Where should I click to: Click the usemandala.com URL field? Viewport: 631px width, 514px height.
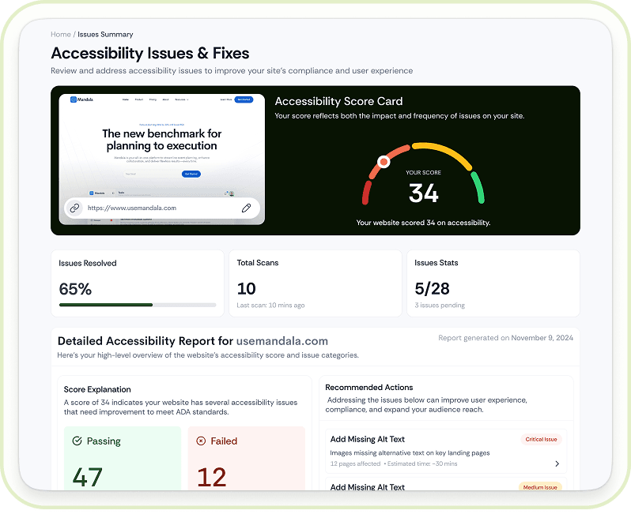pos(162,208)
